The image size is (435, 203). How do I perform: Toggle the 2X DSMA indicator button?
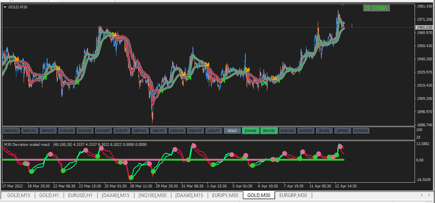click(x=377, y=8)
